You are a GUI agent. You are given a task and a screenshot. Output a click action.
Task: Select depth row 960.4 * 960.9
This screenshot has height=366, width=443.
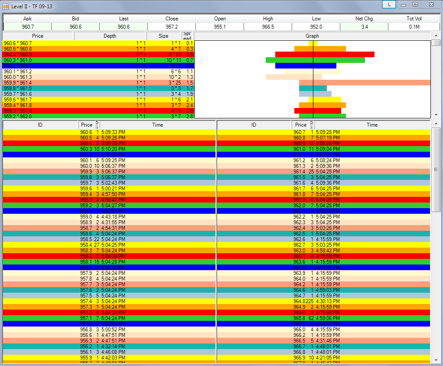[x=98, y=55]
